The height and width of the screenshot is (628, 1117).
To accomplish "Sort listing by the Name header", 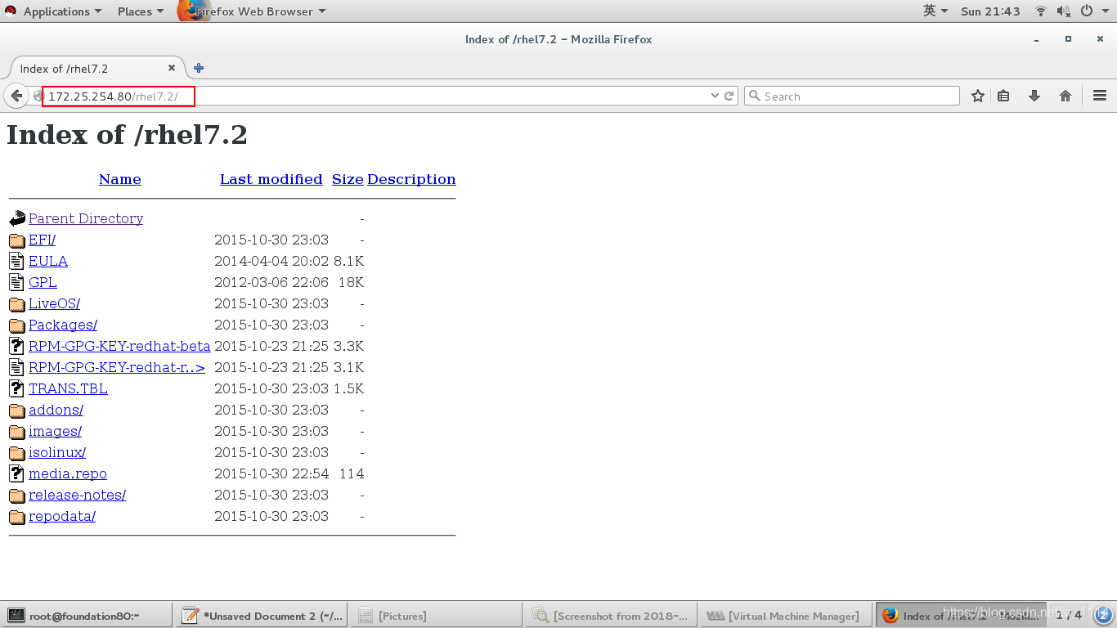I will tap(120, 179).
